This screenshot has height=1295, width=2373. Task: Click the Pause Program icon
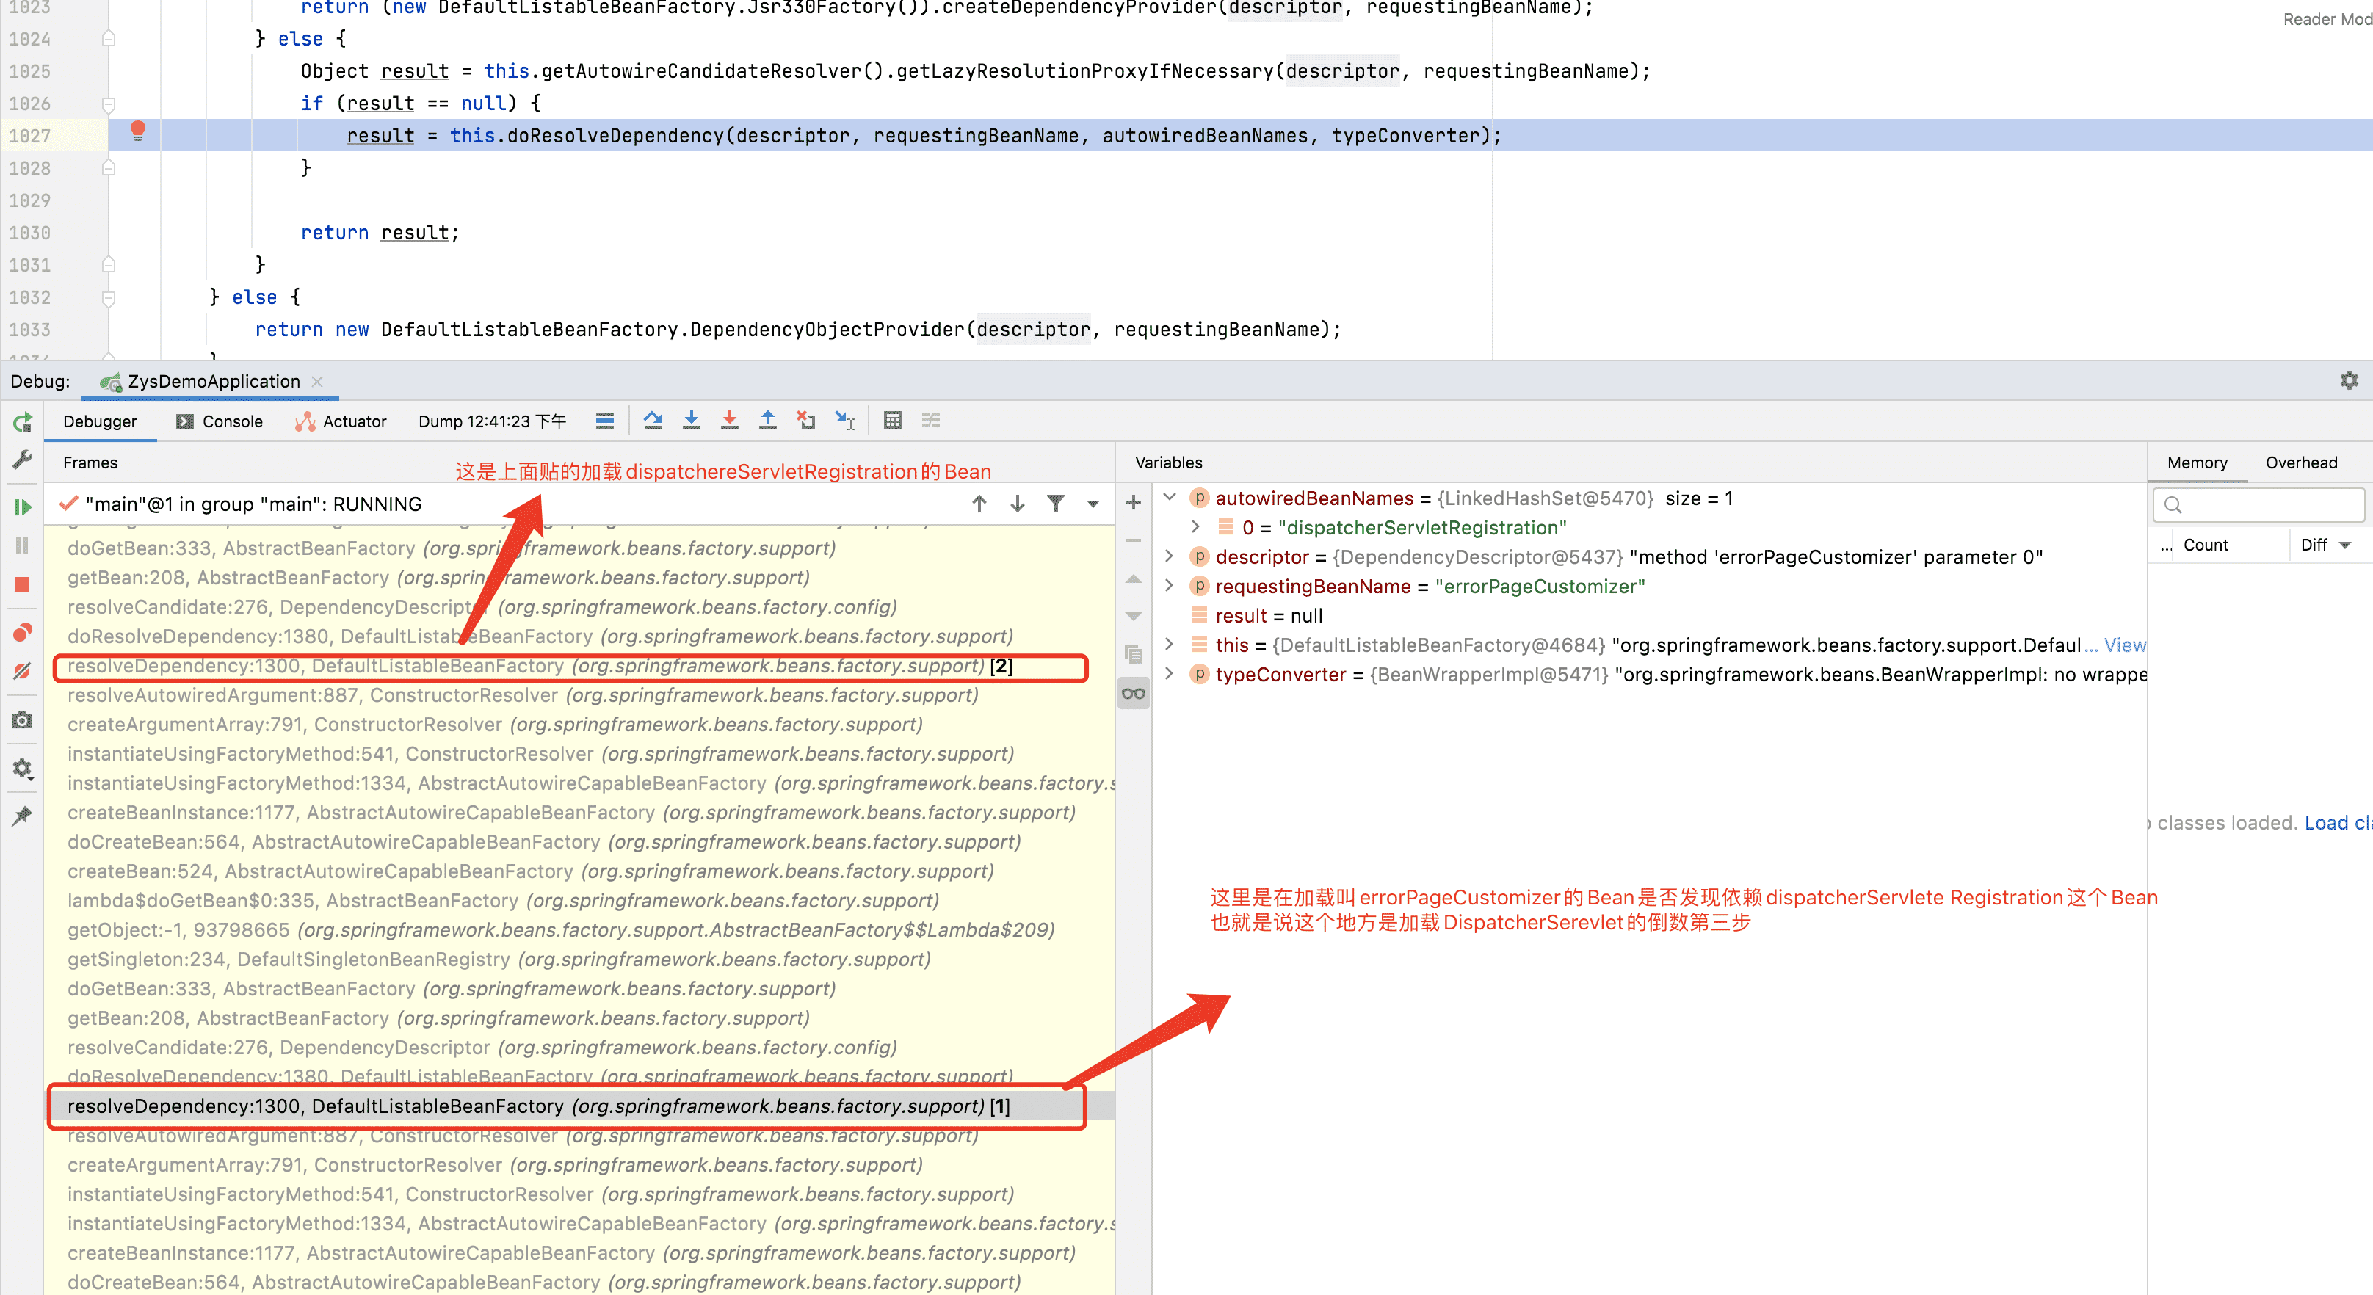[x=22, y=545]
